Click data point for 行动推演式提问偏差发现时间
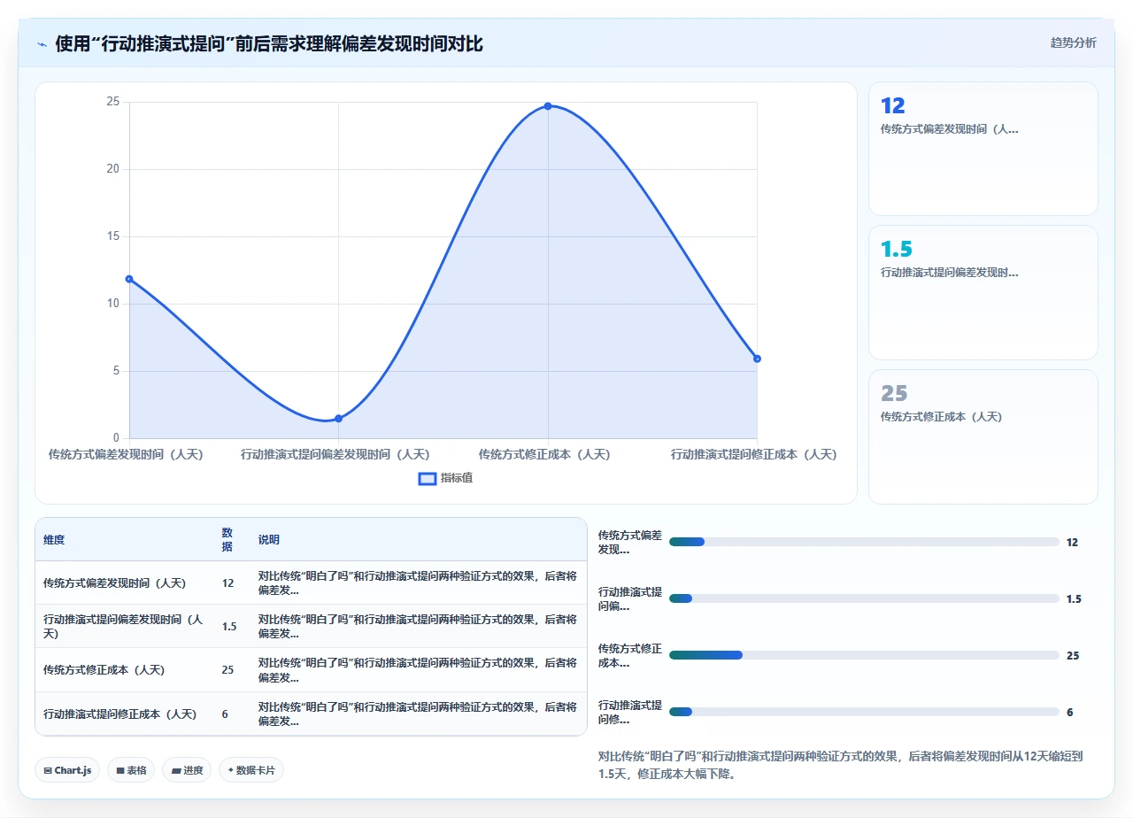Image resolution: width=1133 pixels, height=818 pixels. 338,418
